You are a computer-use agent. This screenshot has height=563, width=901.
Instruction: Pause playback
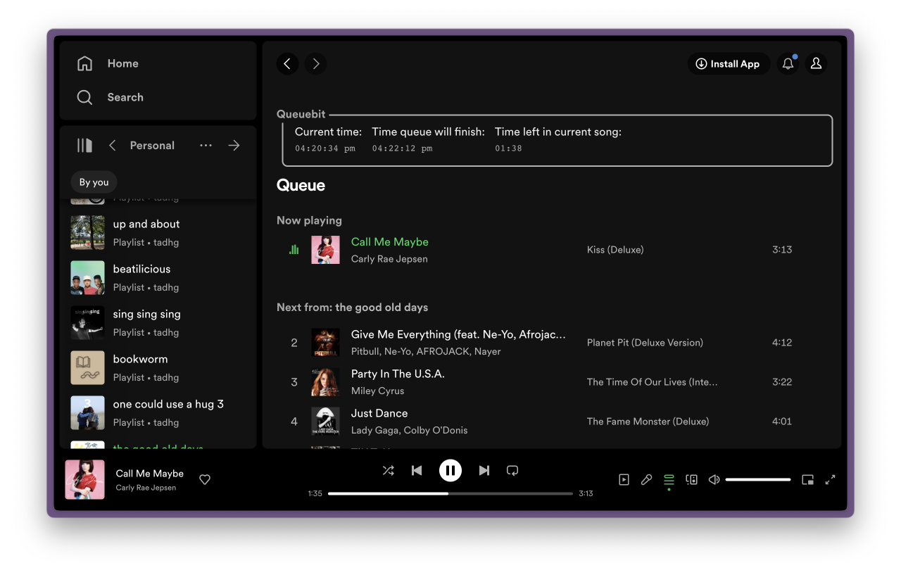click(x=450, y=471)
